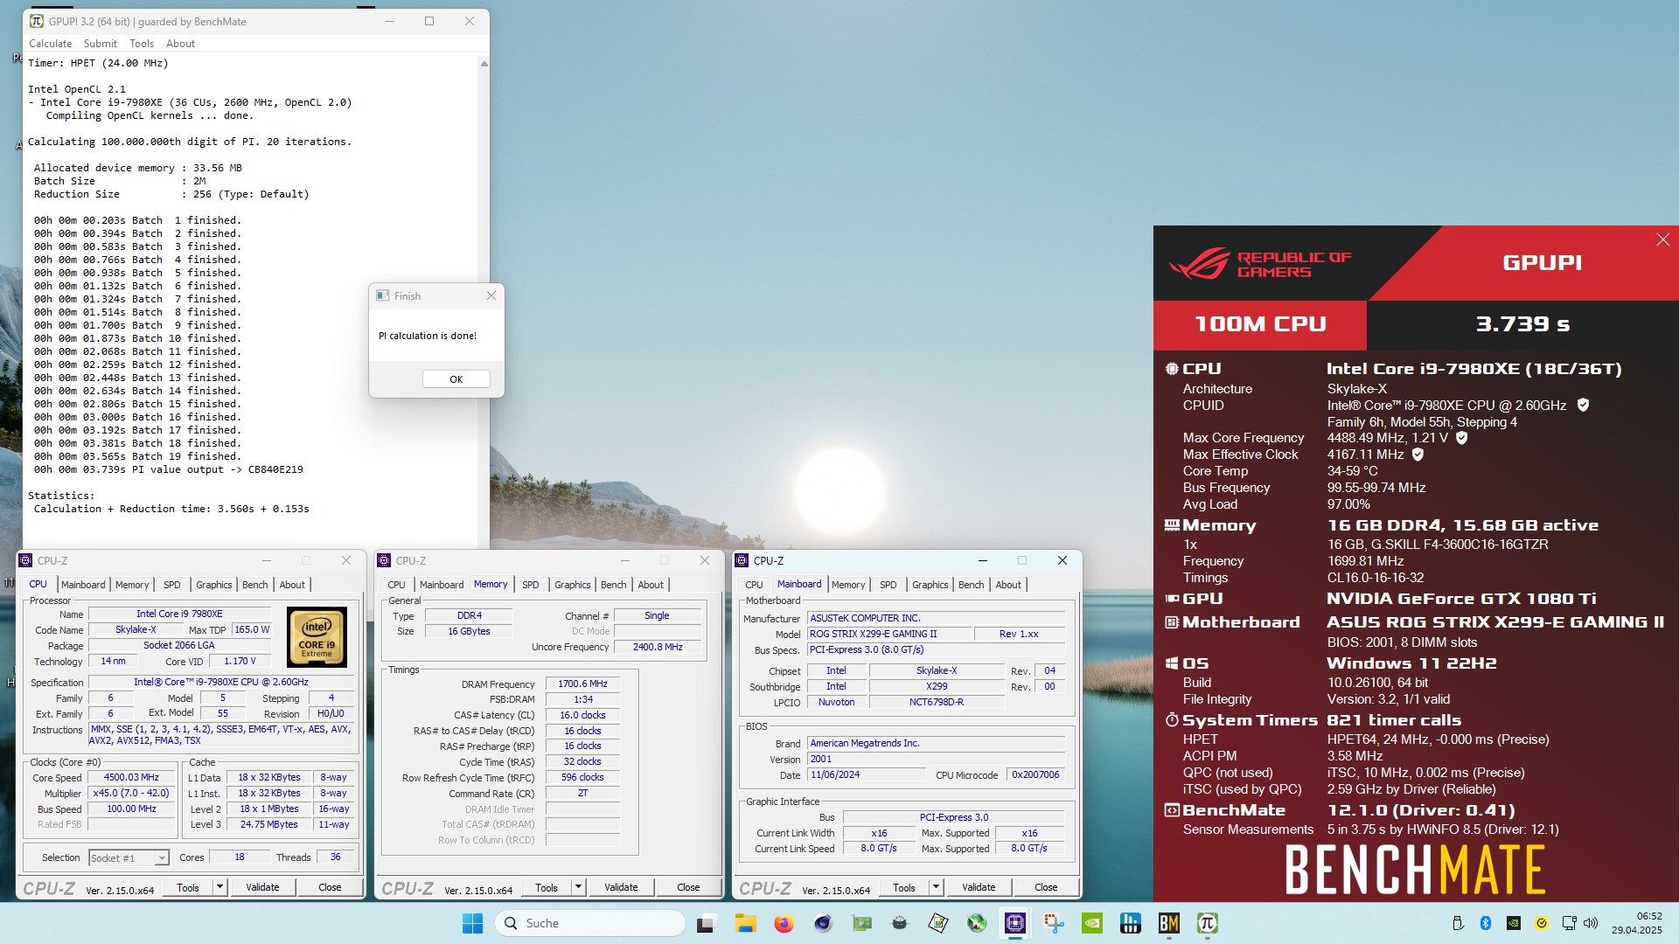1679x944 pixels.
Task: Open the Cinebench sphere icon in taskbar
Action: click(x=823, y=923)
